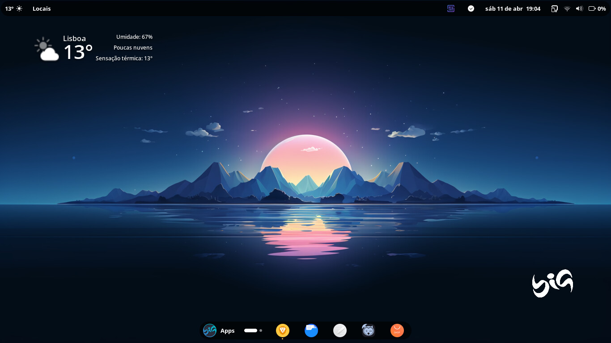Expand the top-bar weather indicator 13°
The width and height of the screenshot is (611, 343).
tap(13, 8)
